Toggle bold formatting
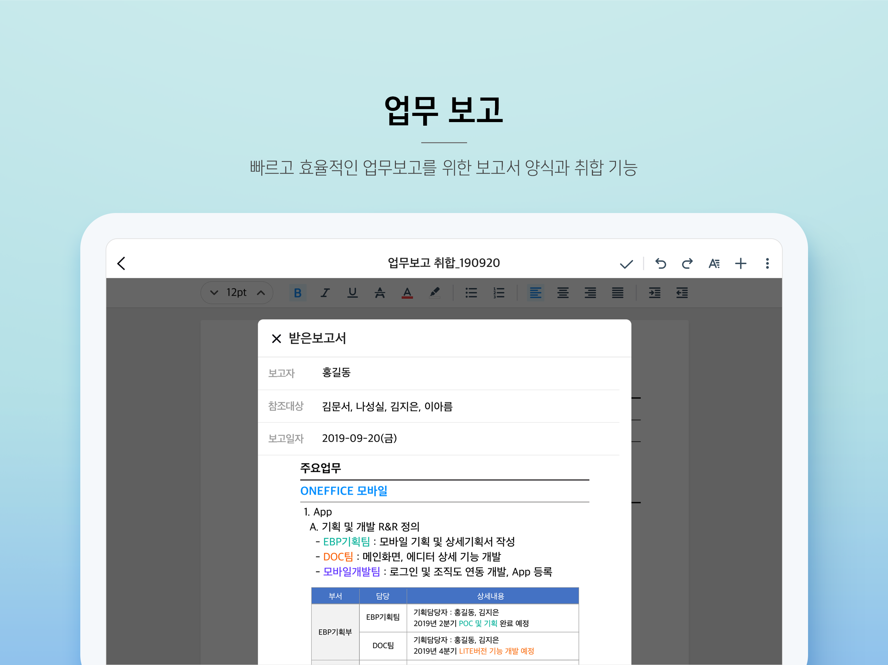The height and width of the screenshot is (665, 888). click(x=297, y=293)
